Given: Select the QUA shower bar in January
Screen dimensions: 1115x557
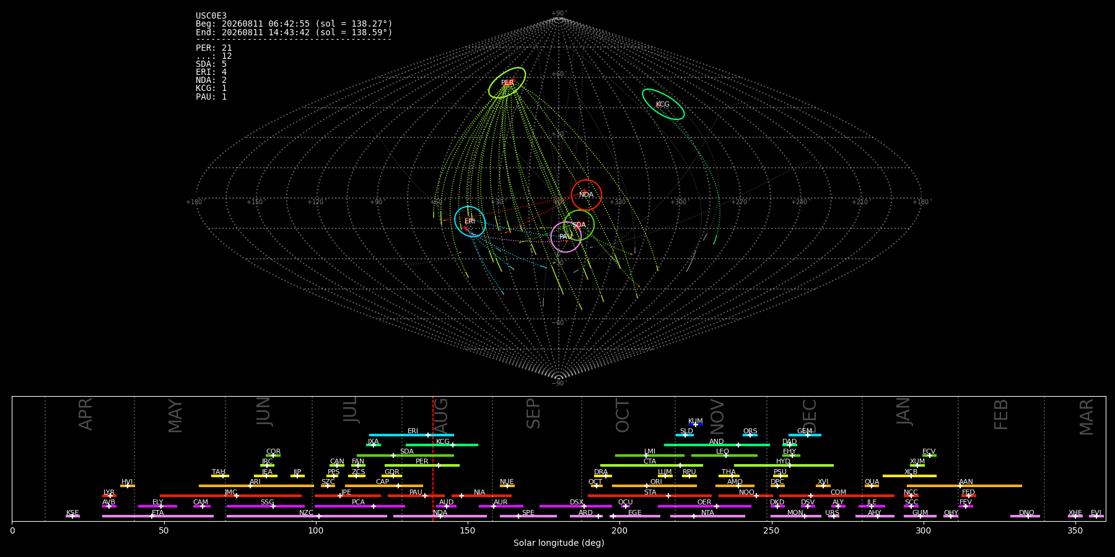Looking at the screenshot, I should click(x=872, y=485).
